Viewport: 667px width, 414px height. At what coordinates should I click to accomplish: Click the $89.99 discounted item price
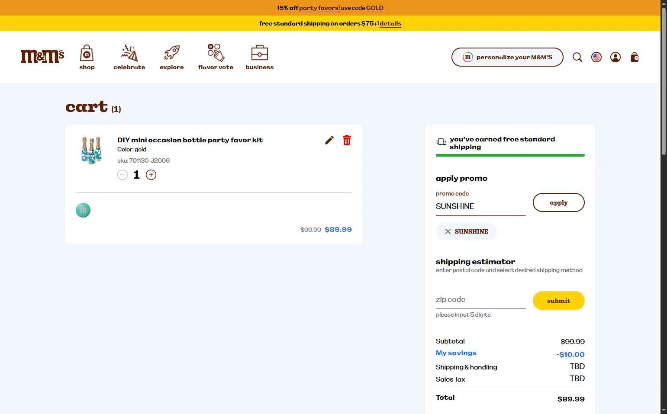point(338,230)
